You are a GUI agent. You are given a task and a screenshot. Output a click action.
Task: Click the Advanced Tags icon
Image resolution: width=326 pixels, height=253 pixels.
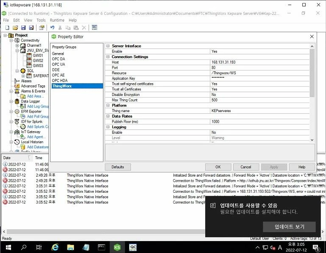click(x=17, y=86)
